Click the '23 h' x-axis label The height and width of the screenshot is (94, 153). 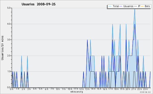click(x=145, y=89)
